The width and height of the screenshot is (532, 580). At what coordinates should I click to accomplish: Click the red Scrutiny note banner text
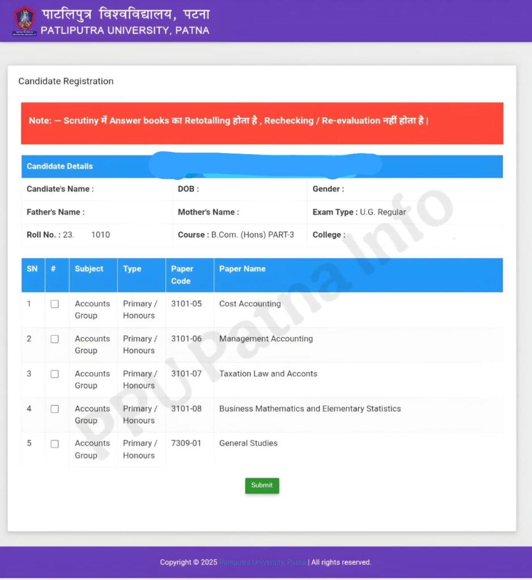228,121
